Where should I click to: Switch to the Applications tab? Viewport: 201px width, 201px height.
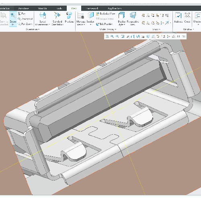[x=115, y=8]
